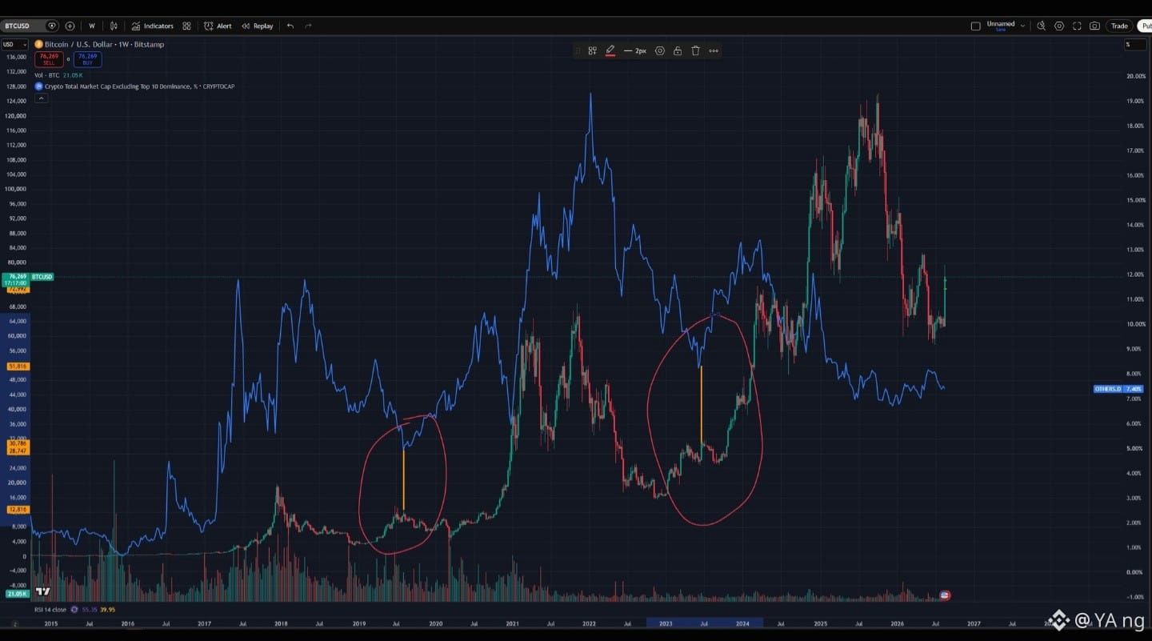Open the W timeframe interval selector
The height and width of the screenshot is (641, 1152).
(x=92, y=26)
